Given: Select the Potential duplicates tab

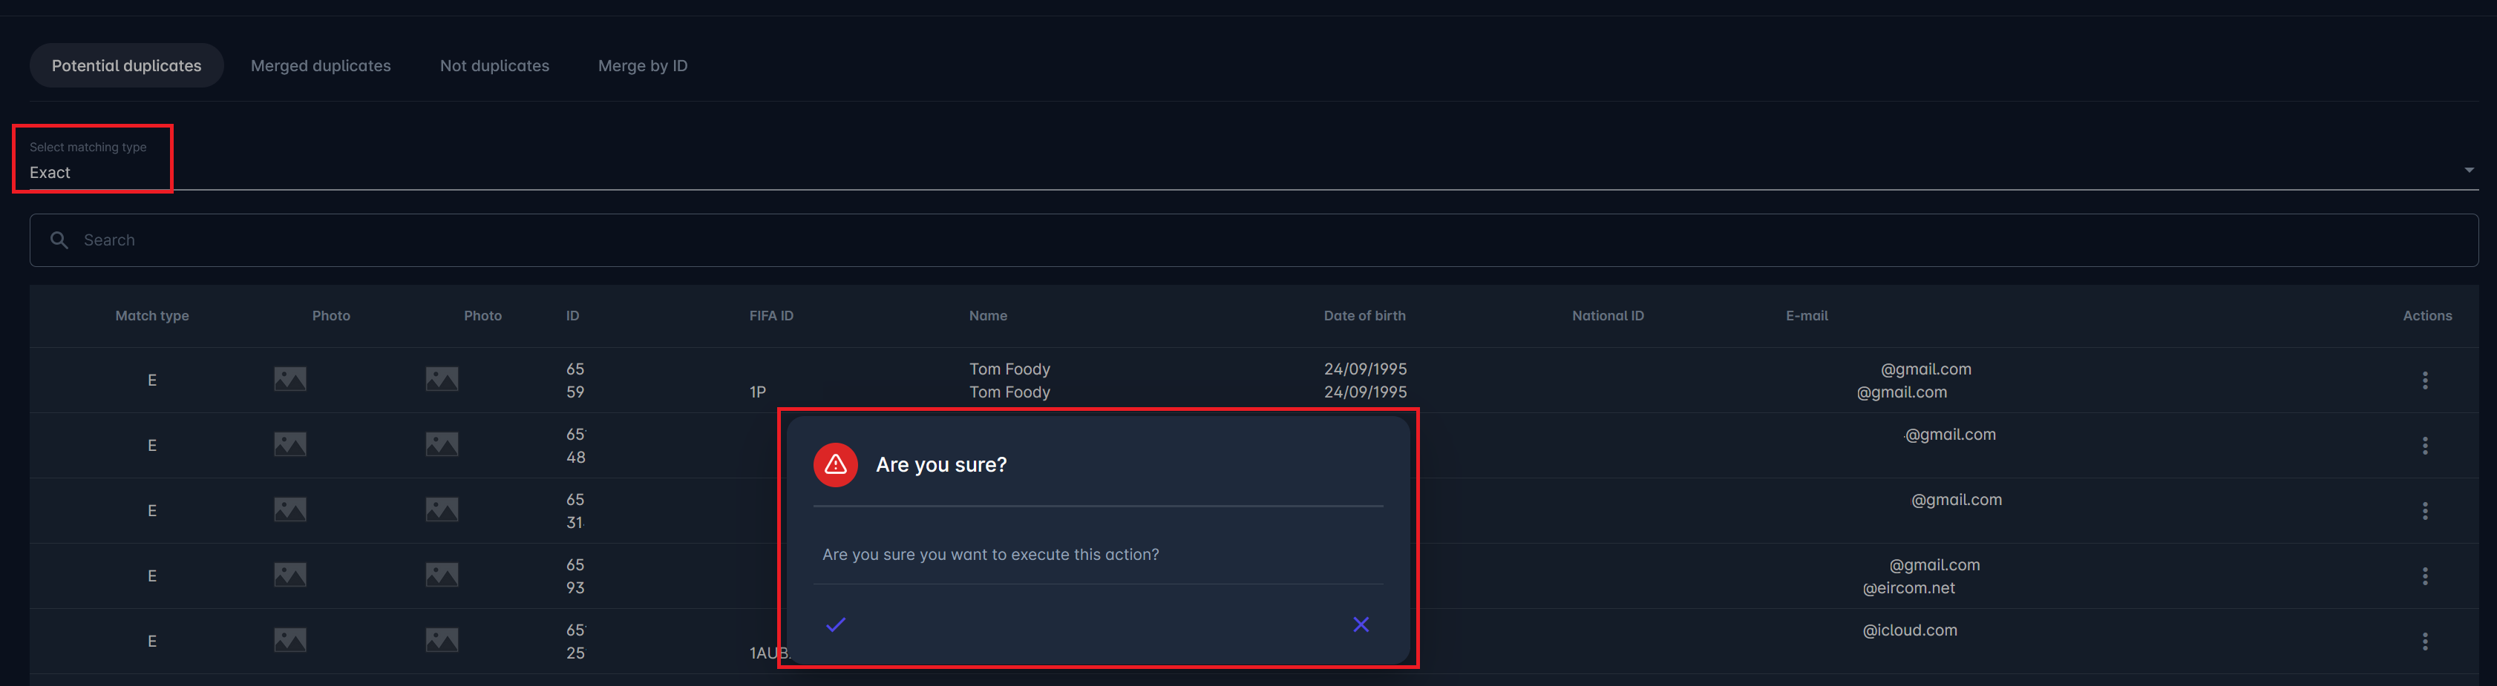Looking at the screenshot, I should [126, 66].
